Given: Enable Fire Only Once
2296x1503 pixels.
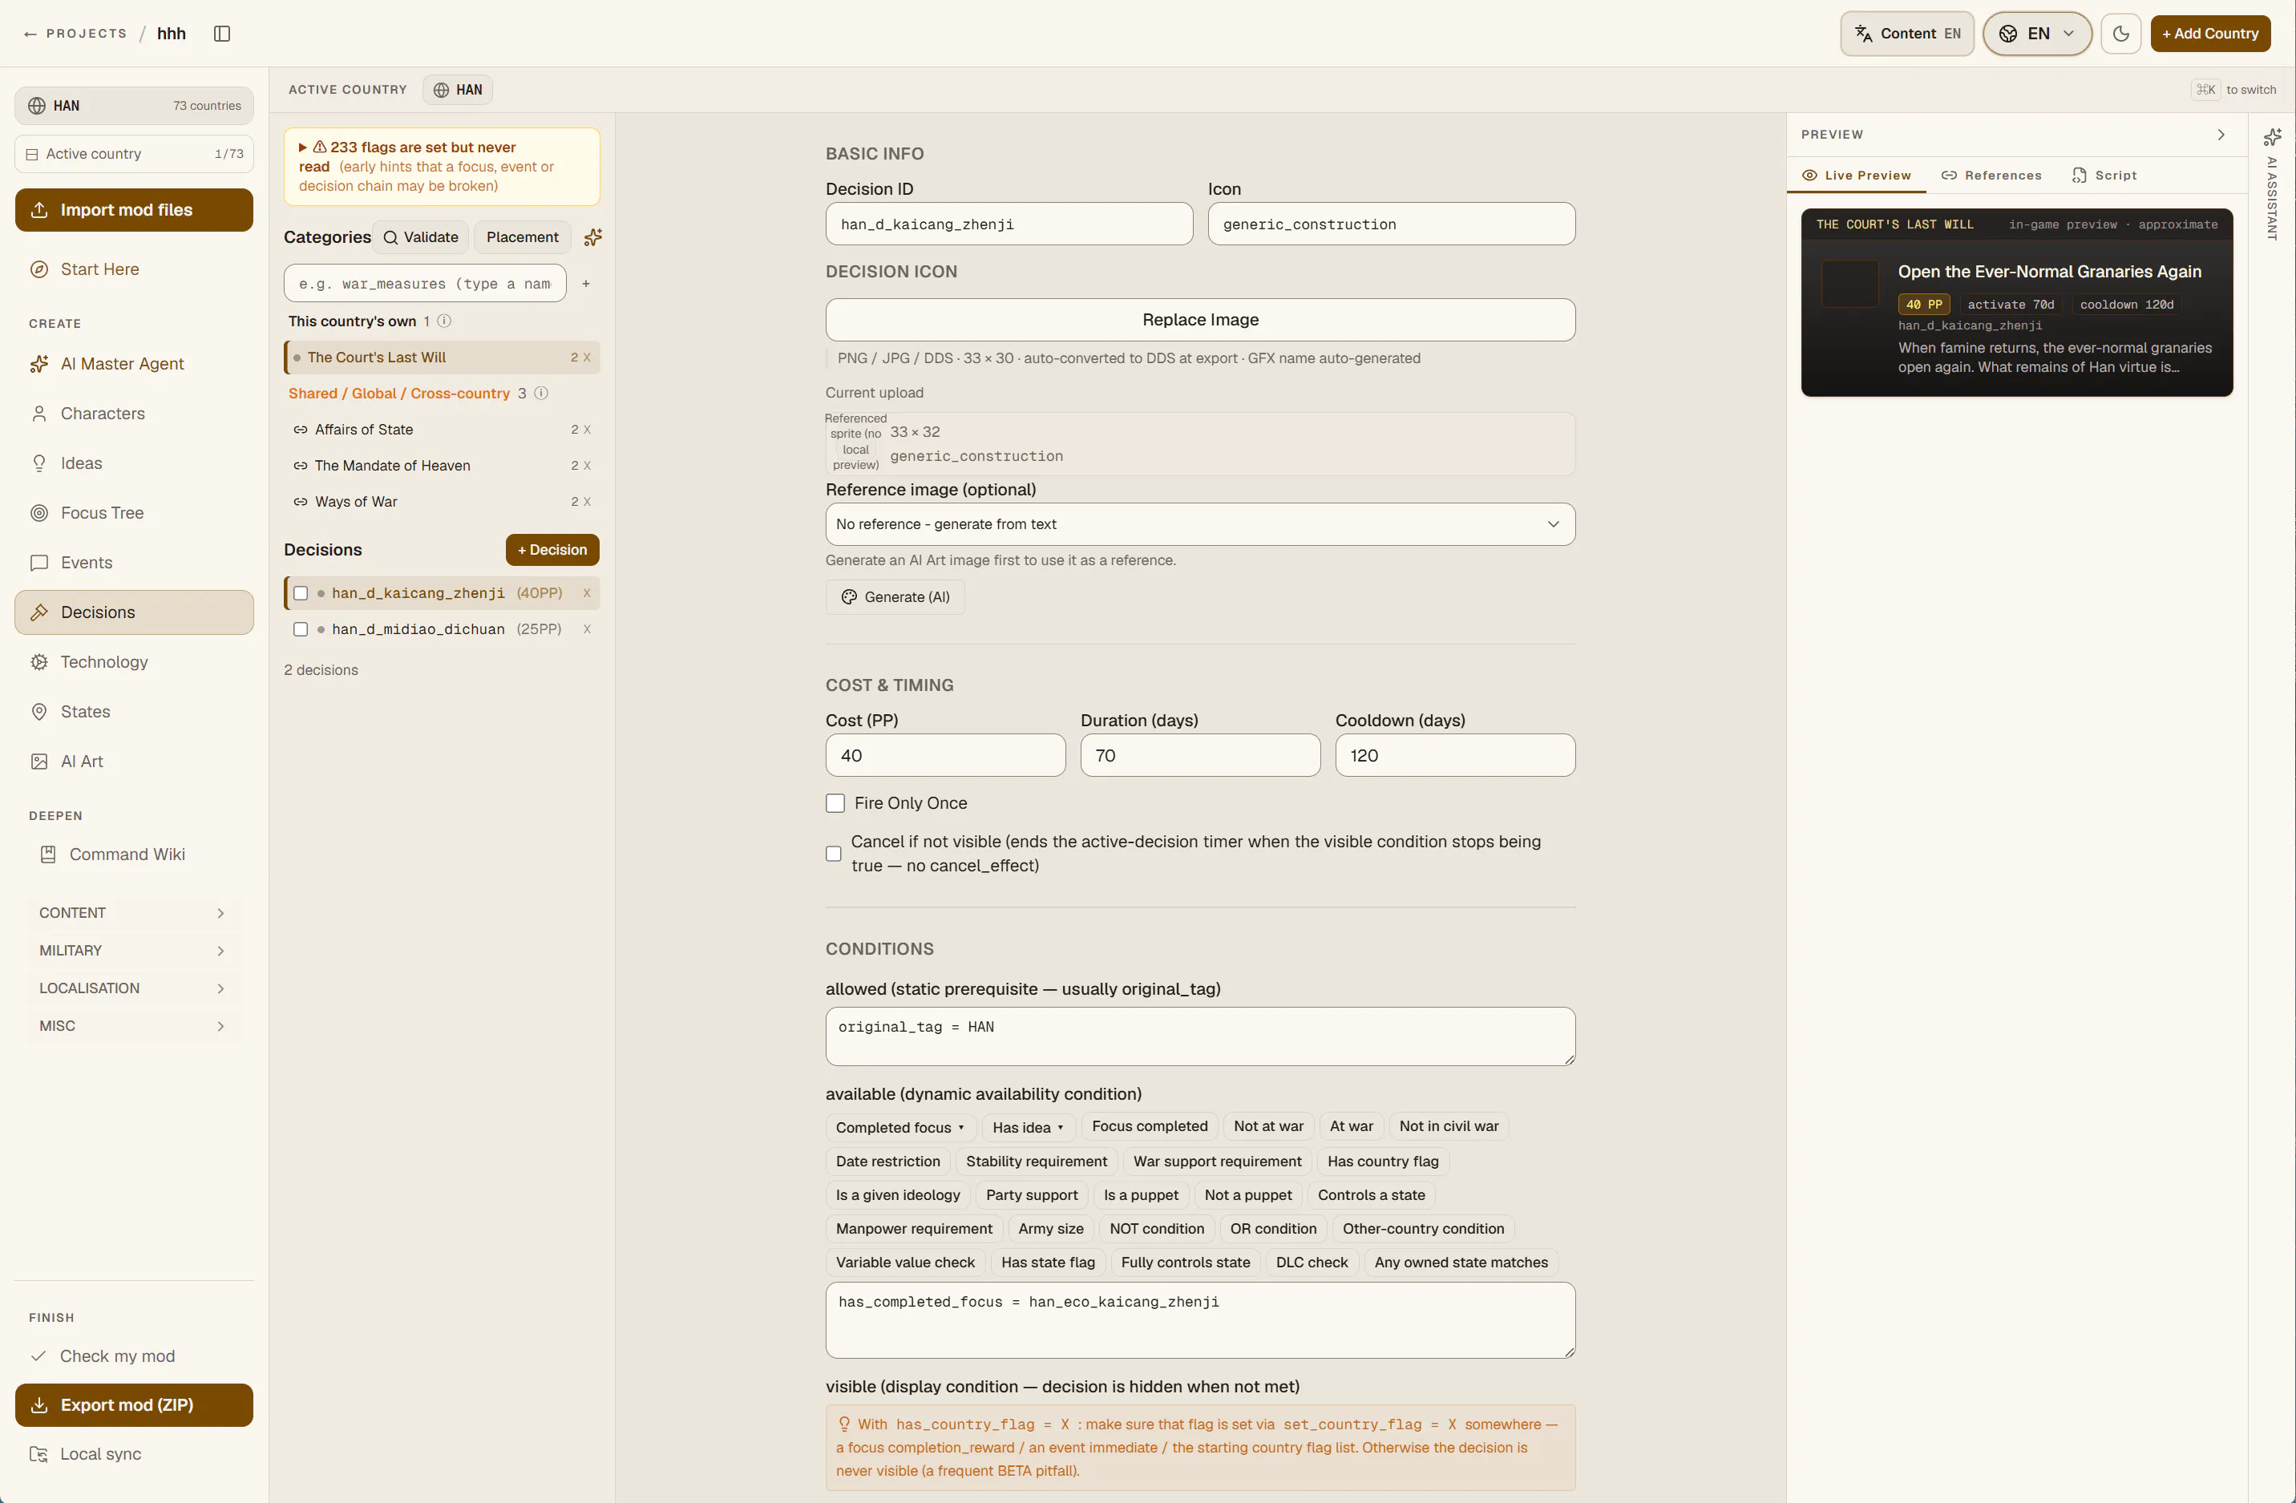Looking at the screenshot, I should tap(835, 803).
